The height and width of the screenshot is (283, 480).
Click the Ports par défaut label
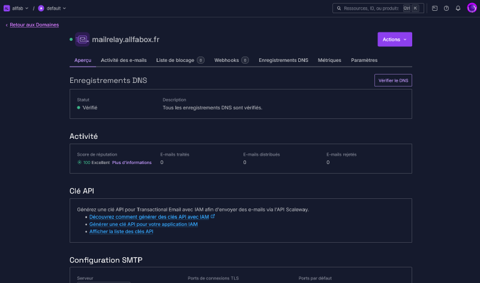[315, 278]
